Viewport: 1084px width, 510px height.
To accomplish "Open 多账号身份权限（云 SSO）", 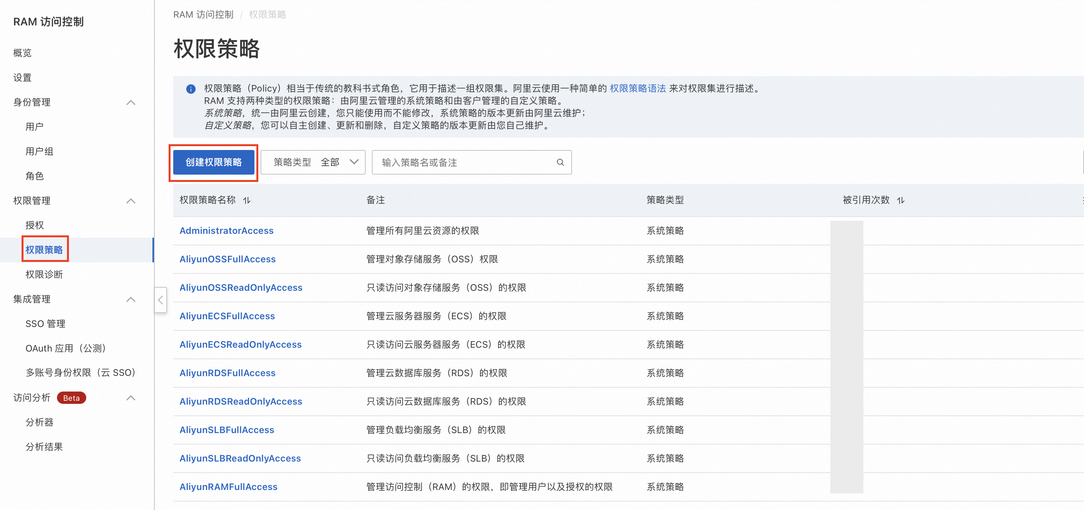I will point(82,373).
